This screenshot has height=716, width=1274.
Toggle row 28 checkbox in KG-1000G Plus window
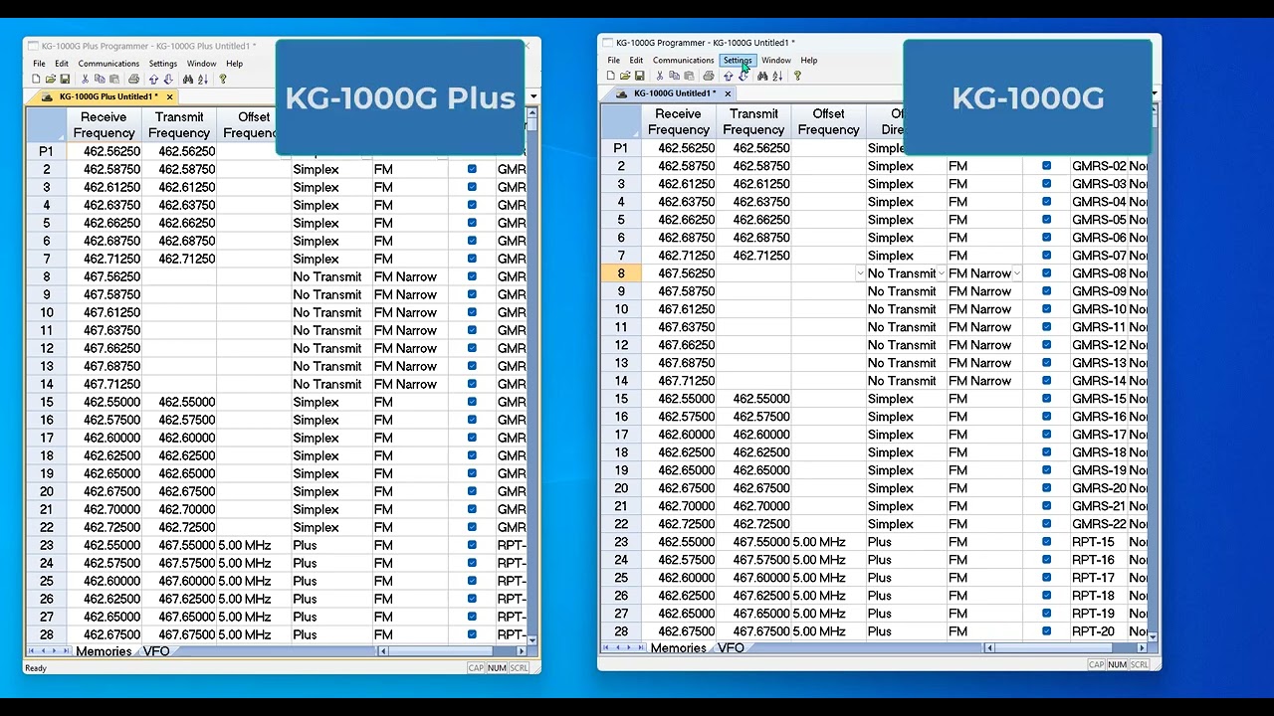[472, 634]
